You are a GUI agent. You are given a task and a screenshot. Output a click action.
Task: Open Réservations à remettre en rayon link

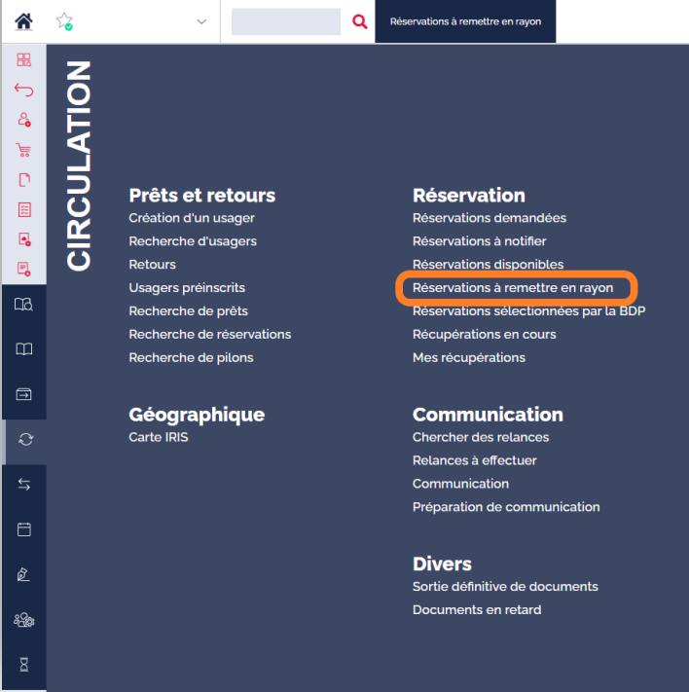click(x=513, y=288)
